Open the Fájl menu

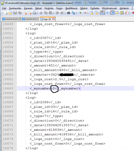(x=4, y=8)
